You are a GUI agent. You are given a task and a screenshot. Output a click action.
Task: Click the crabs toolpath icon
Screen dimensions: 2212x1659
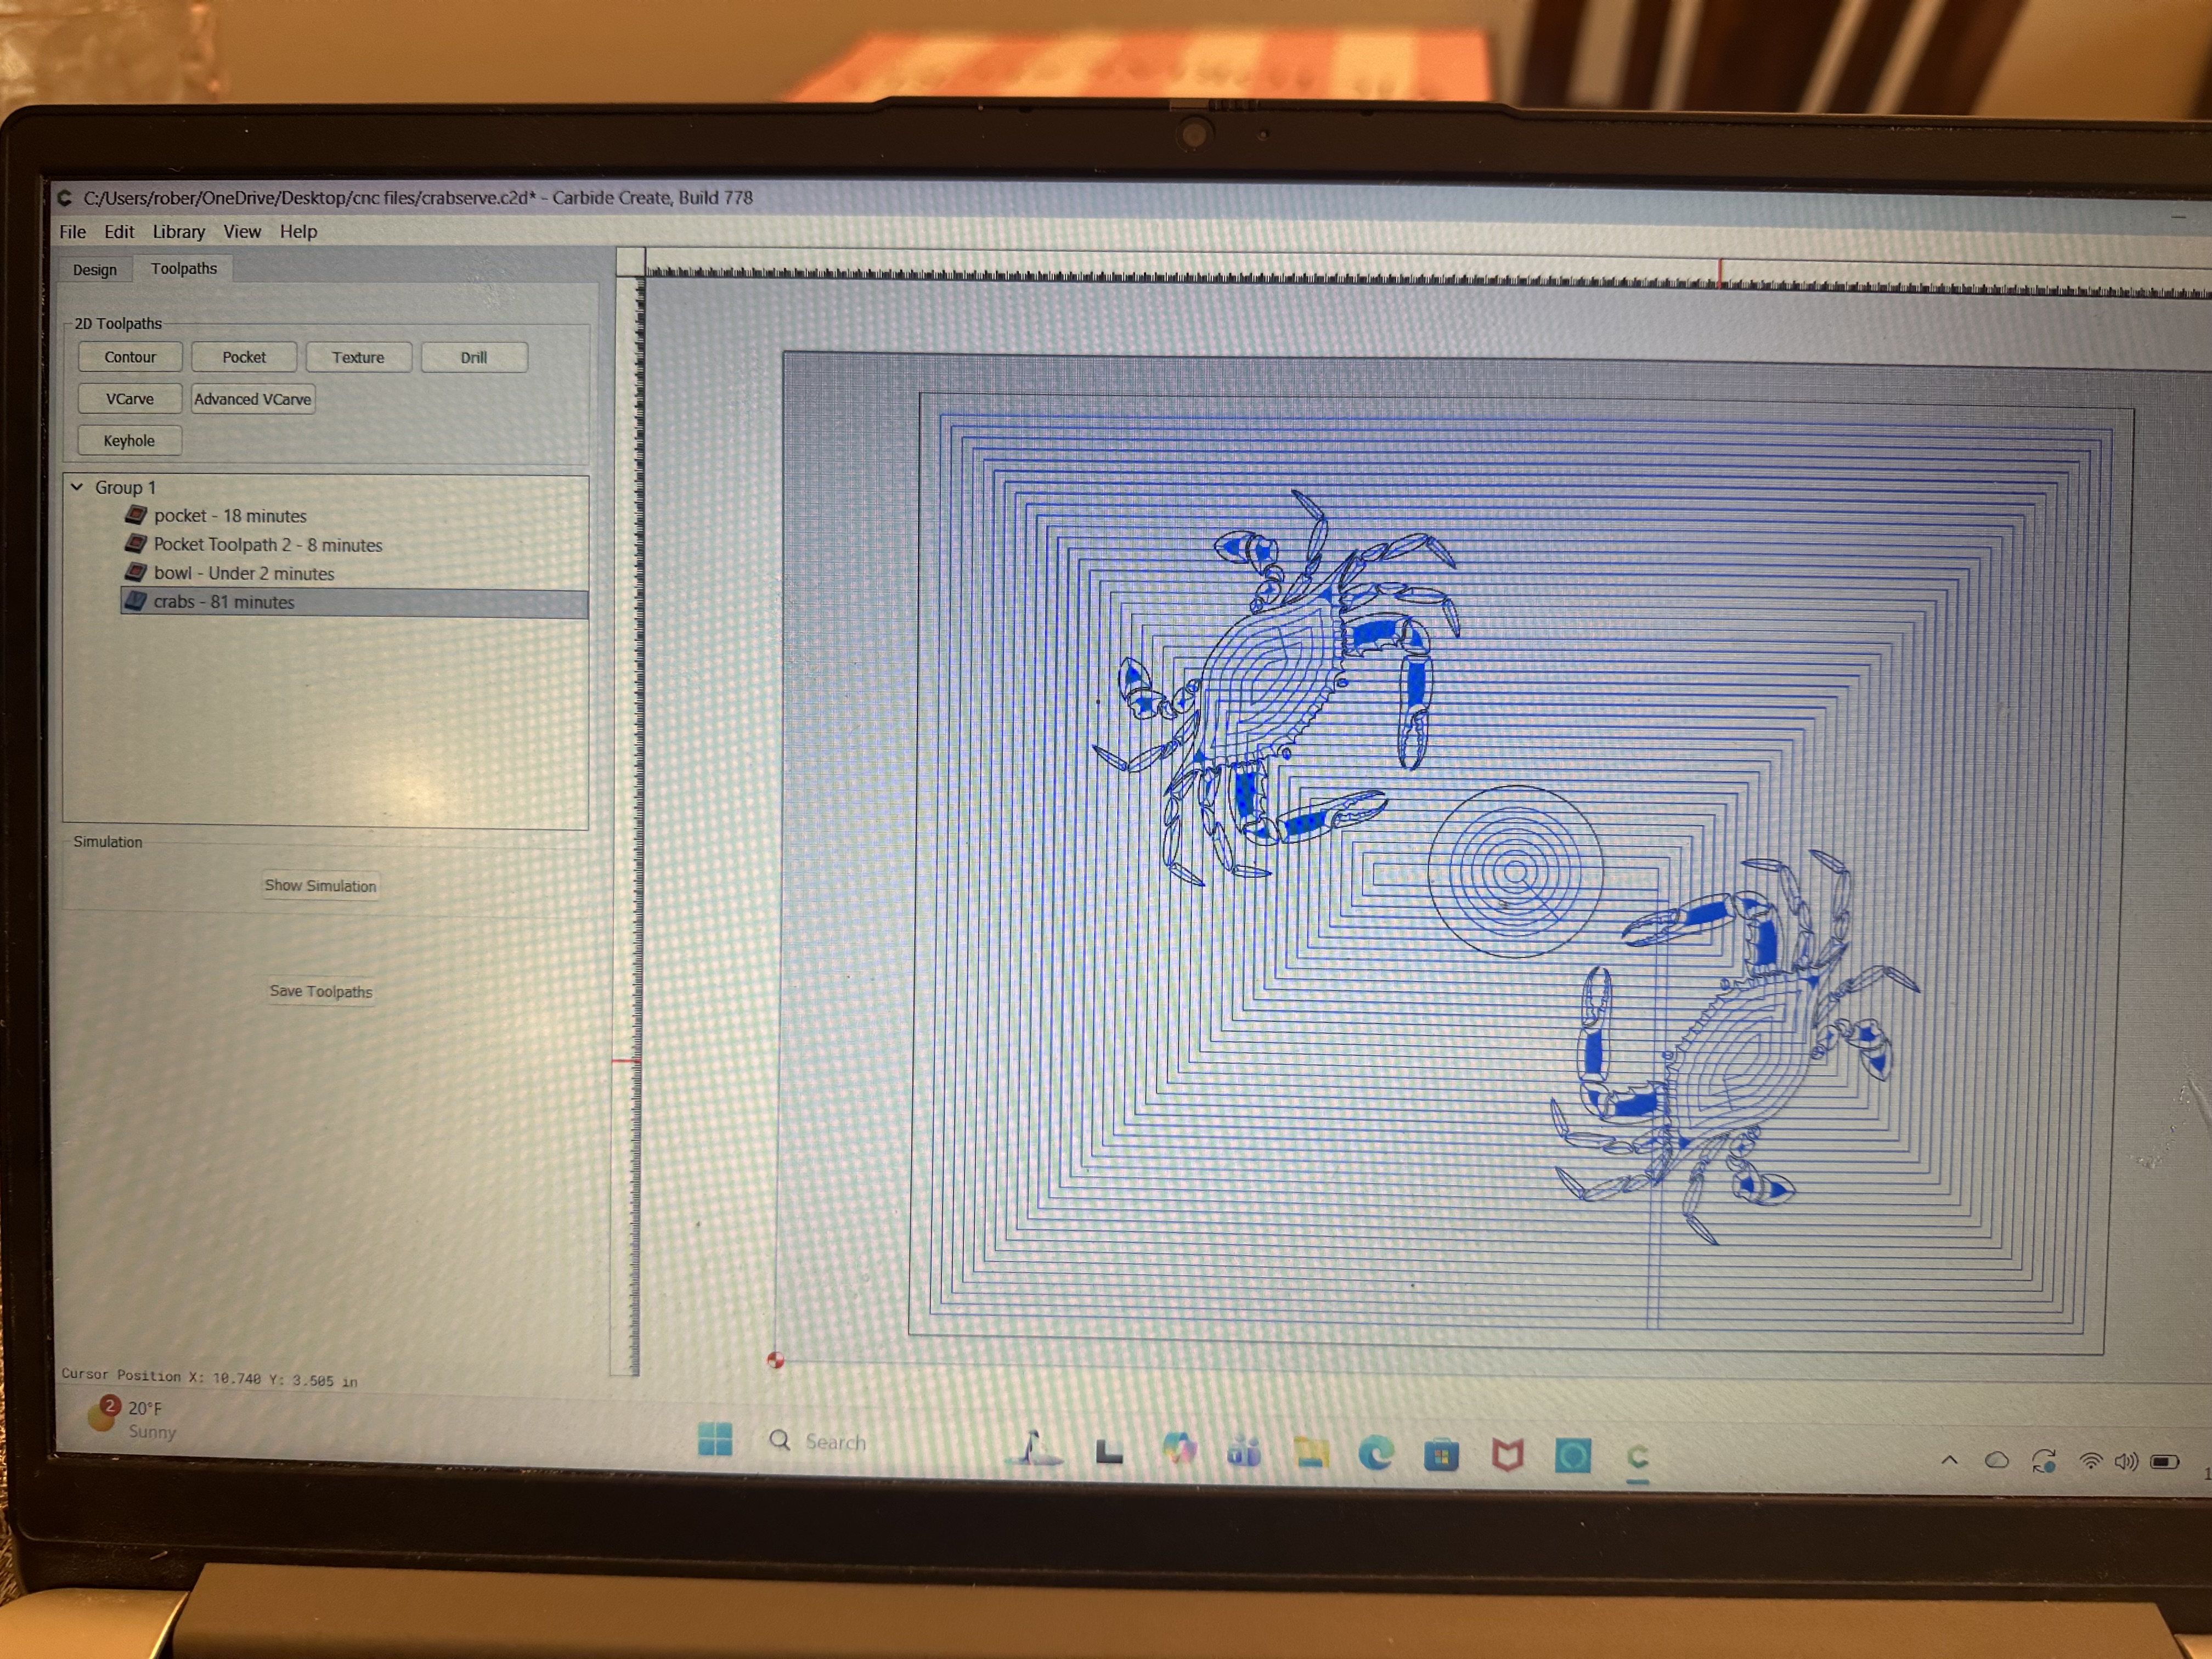136,601
